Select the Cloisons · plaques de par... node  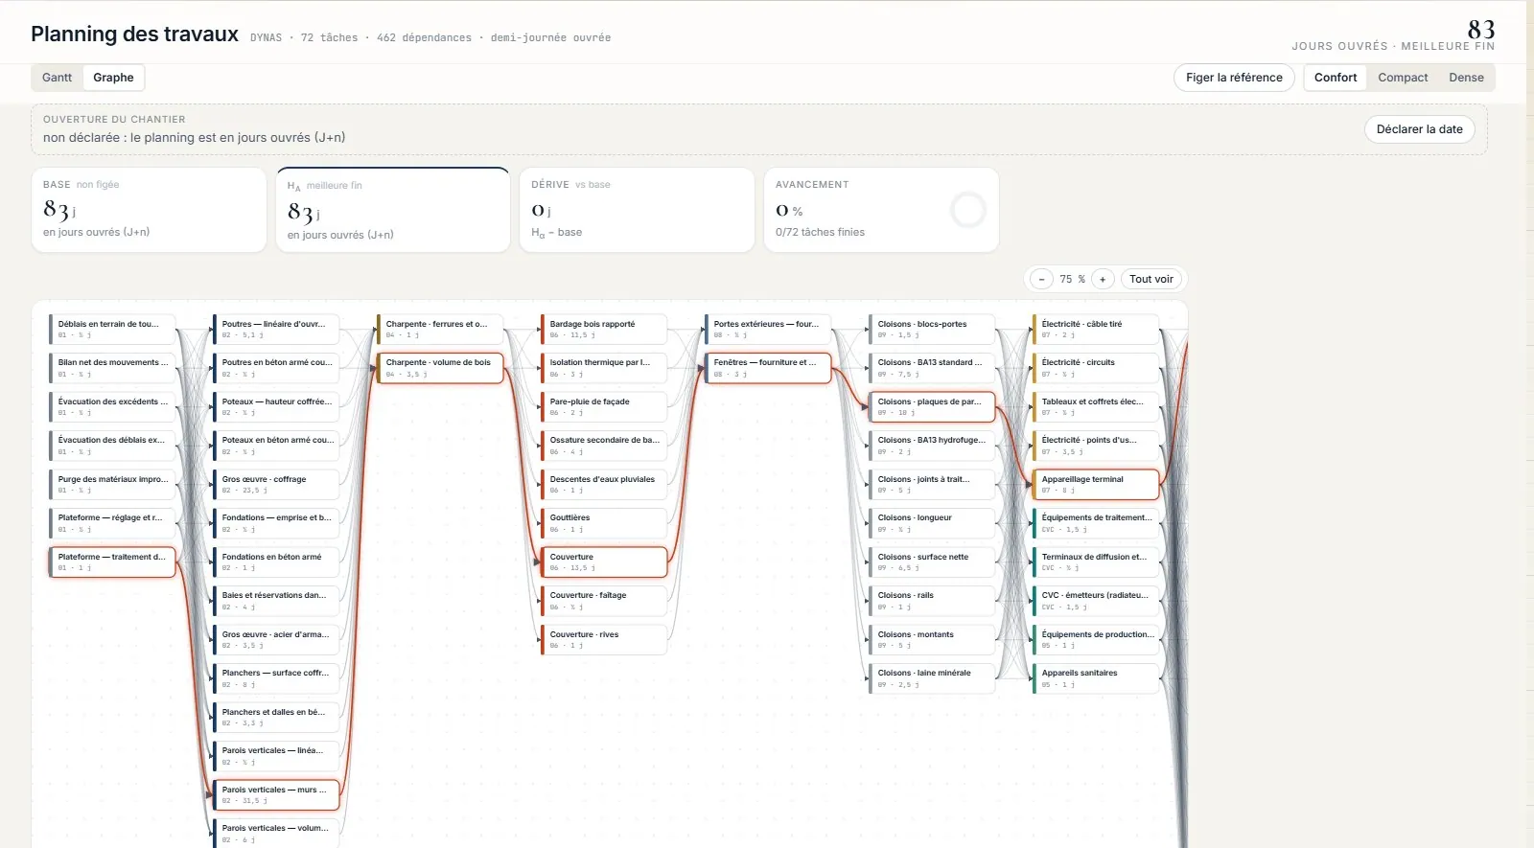(932, 406)
